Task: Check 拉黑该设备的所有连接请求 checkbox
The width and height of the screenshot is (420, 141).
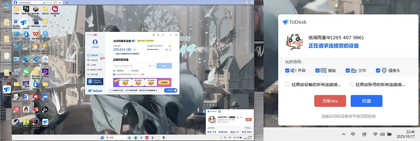Action: [x=287, y=85]
